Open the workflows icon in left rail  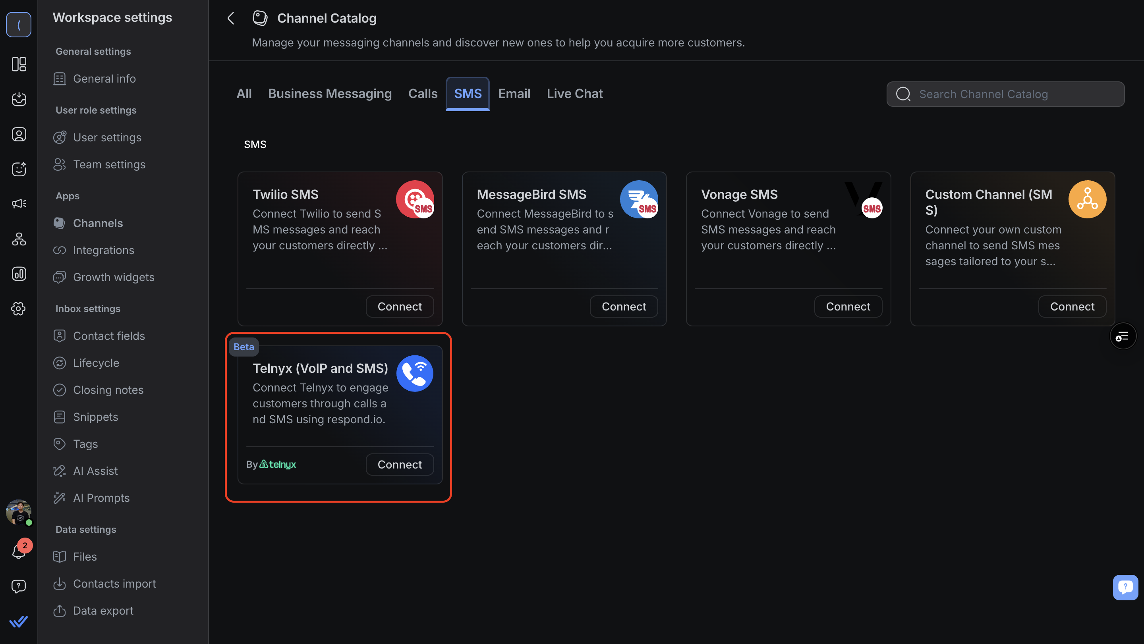(x=19, y=239)
